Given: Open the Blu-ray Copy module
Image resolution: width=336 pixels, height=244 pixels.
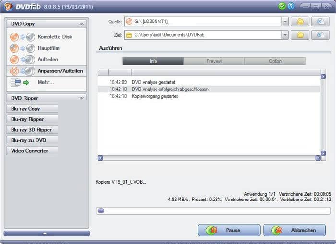Looking at the screenshot, I should click(x=32, y=109).
